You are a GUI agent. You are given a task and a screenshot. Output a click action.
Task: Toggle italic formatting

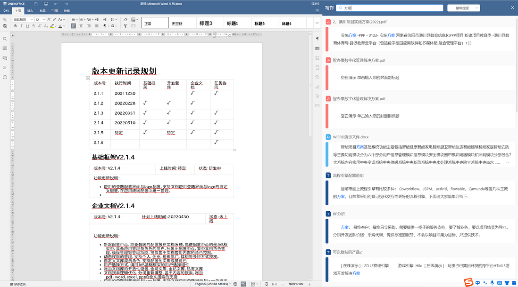pos(22,26)
